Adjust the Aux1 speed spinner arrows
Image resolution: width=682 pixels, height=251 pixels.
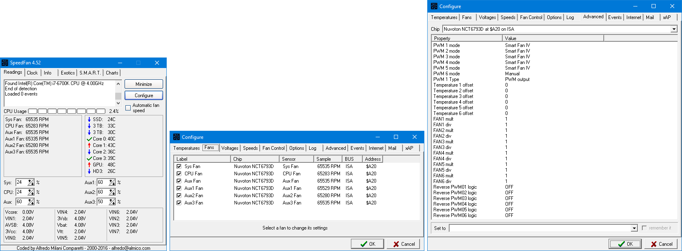pos(112,183)
